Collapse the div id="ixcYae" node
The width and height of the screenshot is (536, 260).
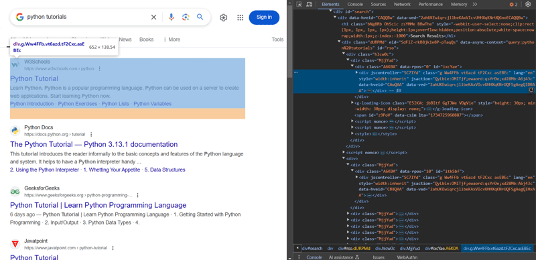tap(352, 66)
